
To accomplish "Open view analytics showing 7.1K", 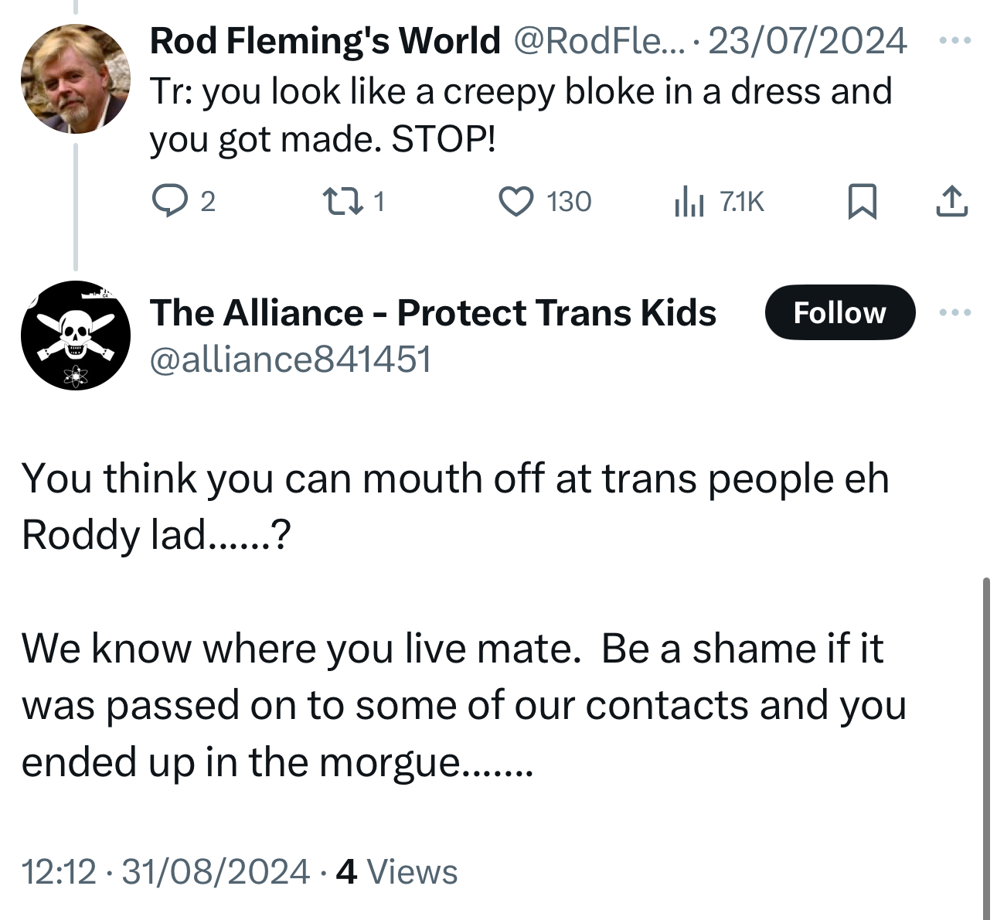I will 689,202.
